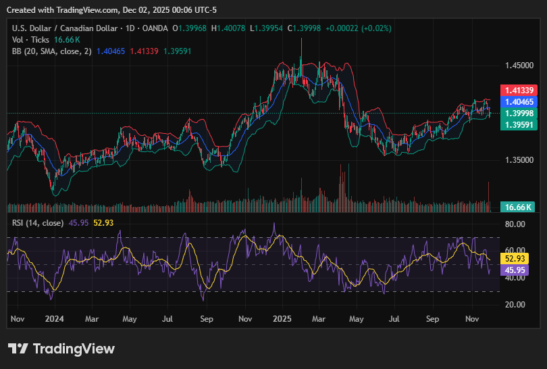Screen dimensions: 547x369
Task: Click the 2025 label on the time axis
Action: tap(282, 318)
